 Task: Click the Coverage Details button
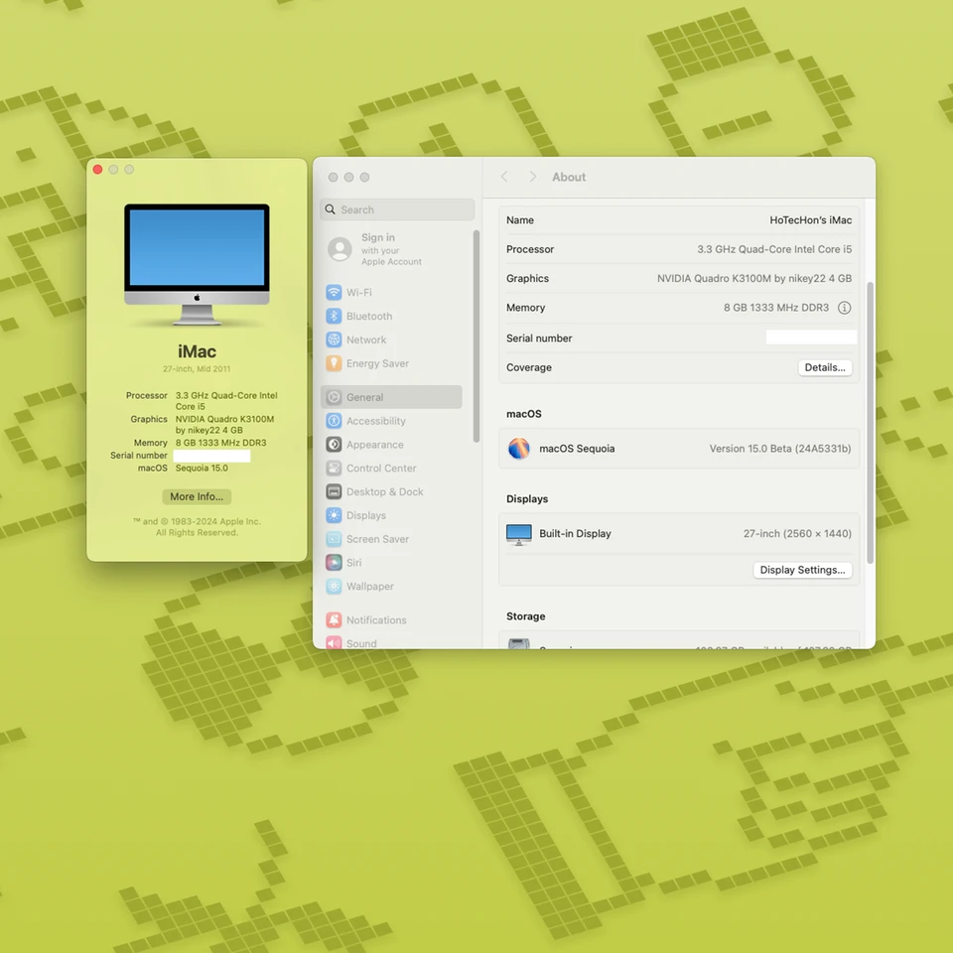pyautogui.click(x=825, y=367)
